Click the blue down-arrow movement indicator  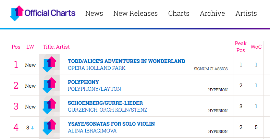coord(33,128)
